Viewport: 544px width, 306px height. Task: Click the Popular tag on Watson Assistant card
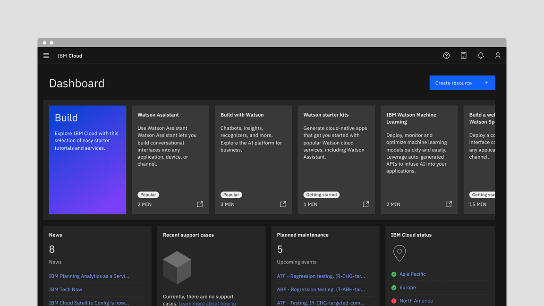click(148, 195)
